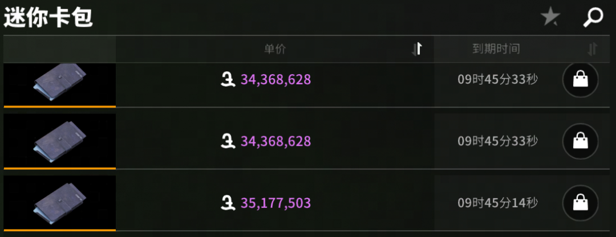Click the first row's 34,368,628 price

pos(276,79)
